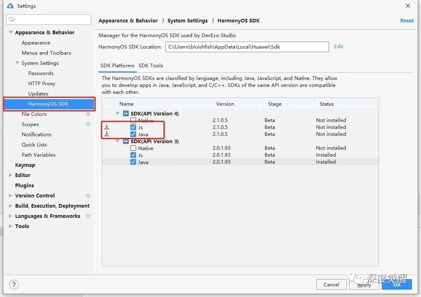The image size is (421, 297).
Task: Open the Updates settings page
Action: (38, 93)
